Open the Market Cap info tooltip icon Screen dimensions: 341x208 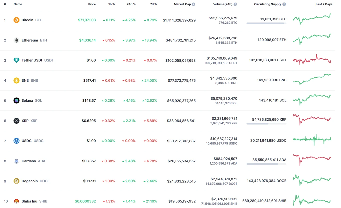pos(194,4)
